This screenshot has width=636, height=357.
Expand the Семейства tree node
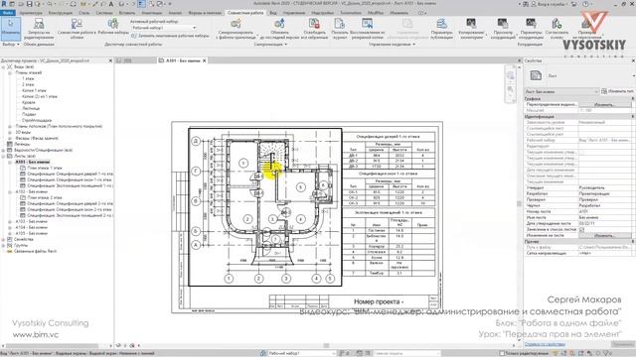pos(4,239)
